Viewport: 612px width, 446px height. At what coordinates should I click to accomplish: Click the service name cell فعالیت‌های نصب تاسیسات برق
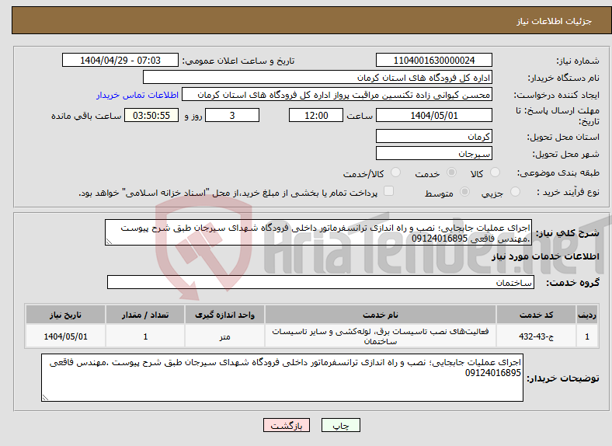point(380,336)
